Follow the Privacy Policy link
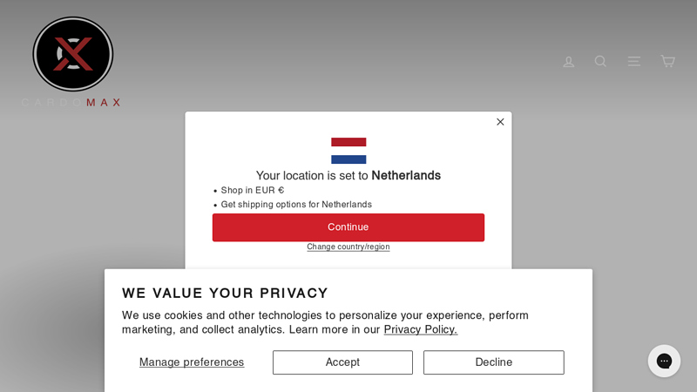The image size is (697, 392). click(x=421, y=329)
